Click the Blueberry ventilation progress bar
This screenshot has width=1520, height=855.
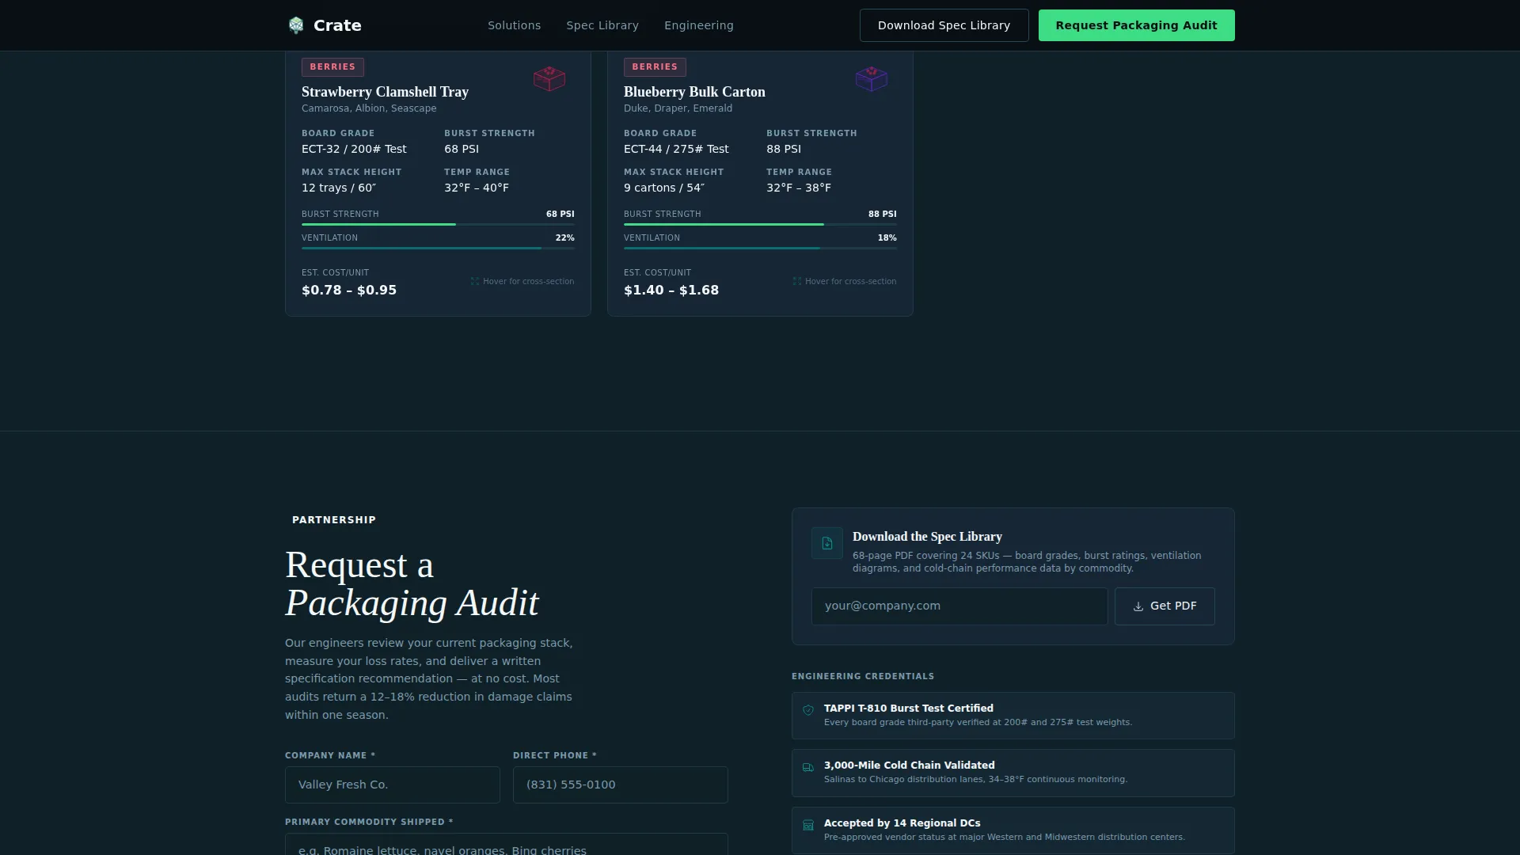pos(760,248)
